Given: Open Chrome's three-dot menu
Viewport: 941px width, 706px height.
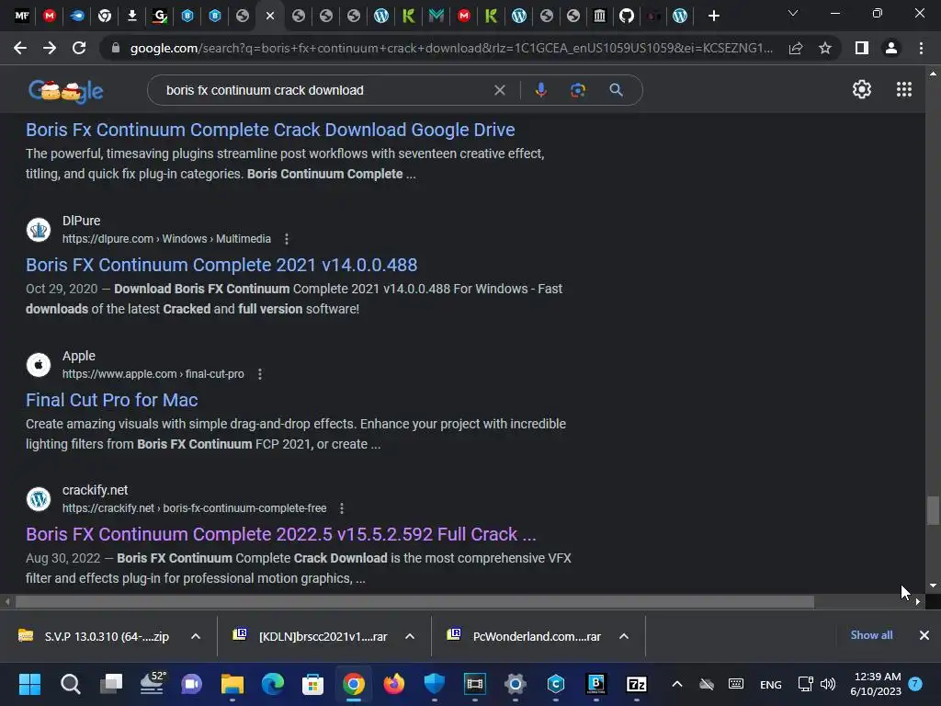Looking at the screenshot, I should pyautogui.click(x=921, y=48).
